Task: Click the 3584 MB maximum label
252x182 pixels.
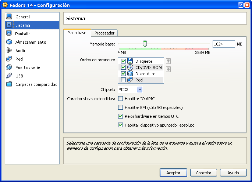Action: click(x=202, y=52)
